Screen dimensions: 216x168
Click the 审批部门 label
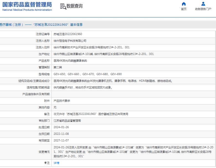[x=44, y=121]
